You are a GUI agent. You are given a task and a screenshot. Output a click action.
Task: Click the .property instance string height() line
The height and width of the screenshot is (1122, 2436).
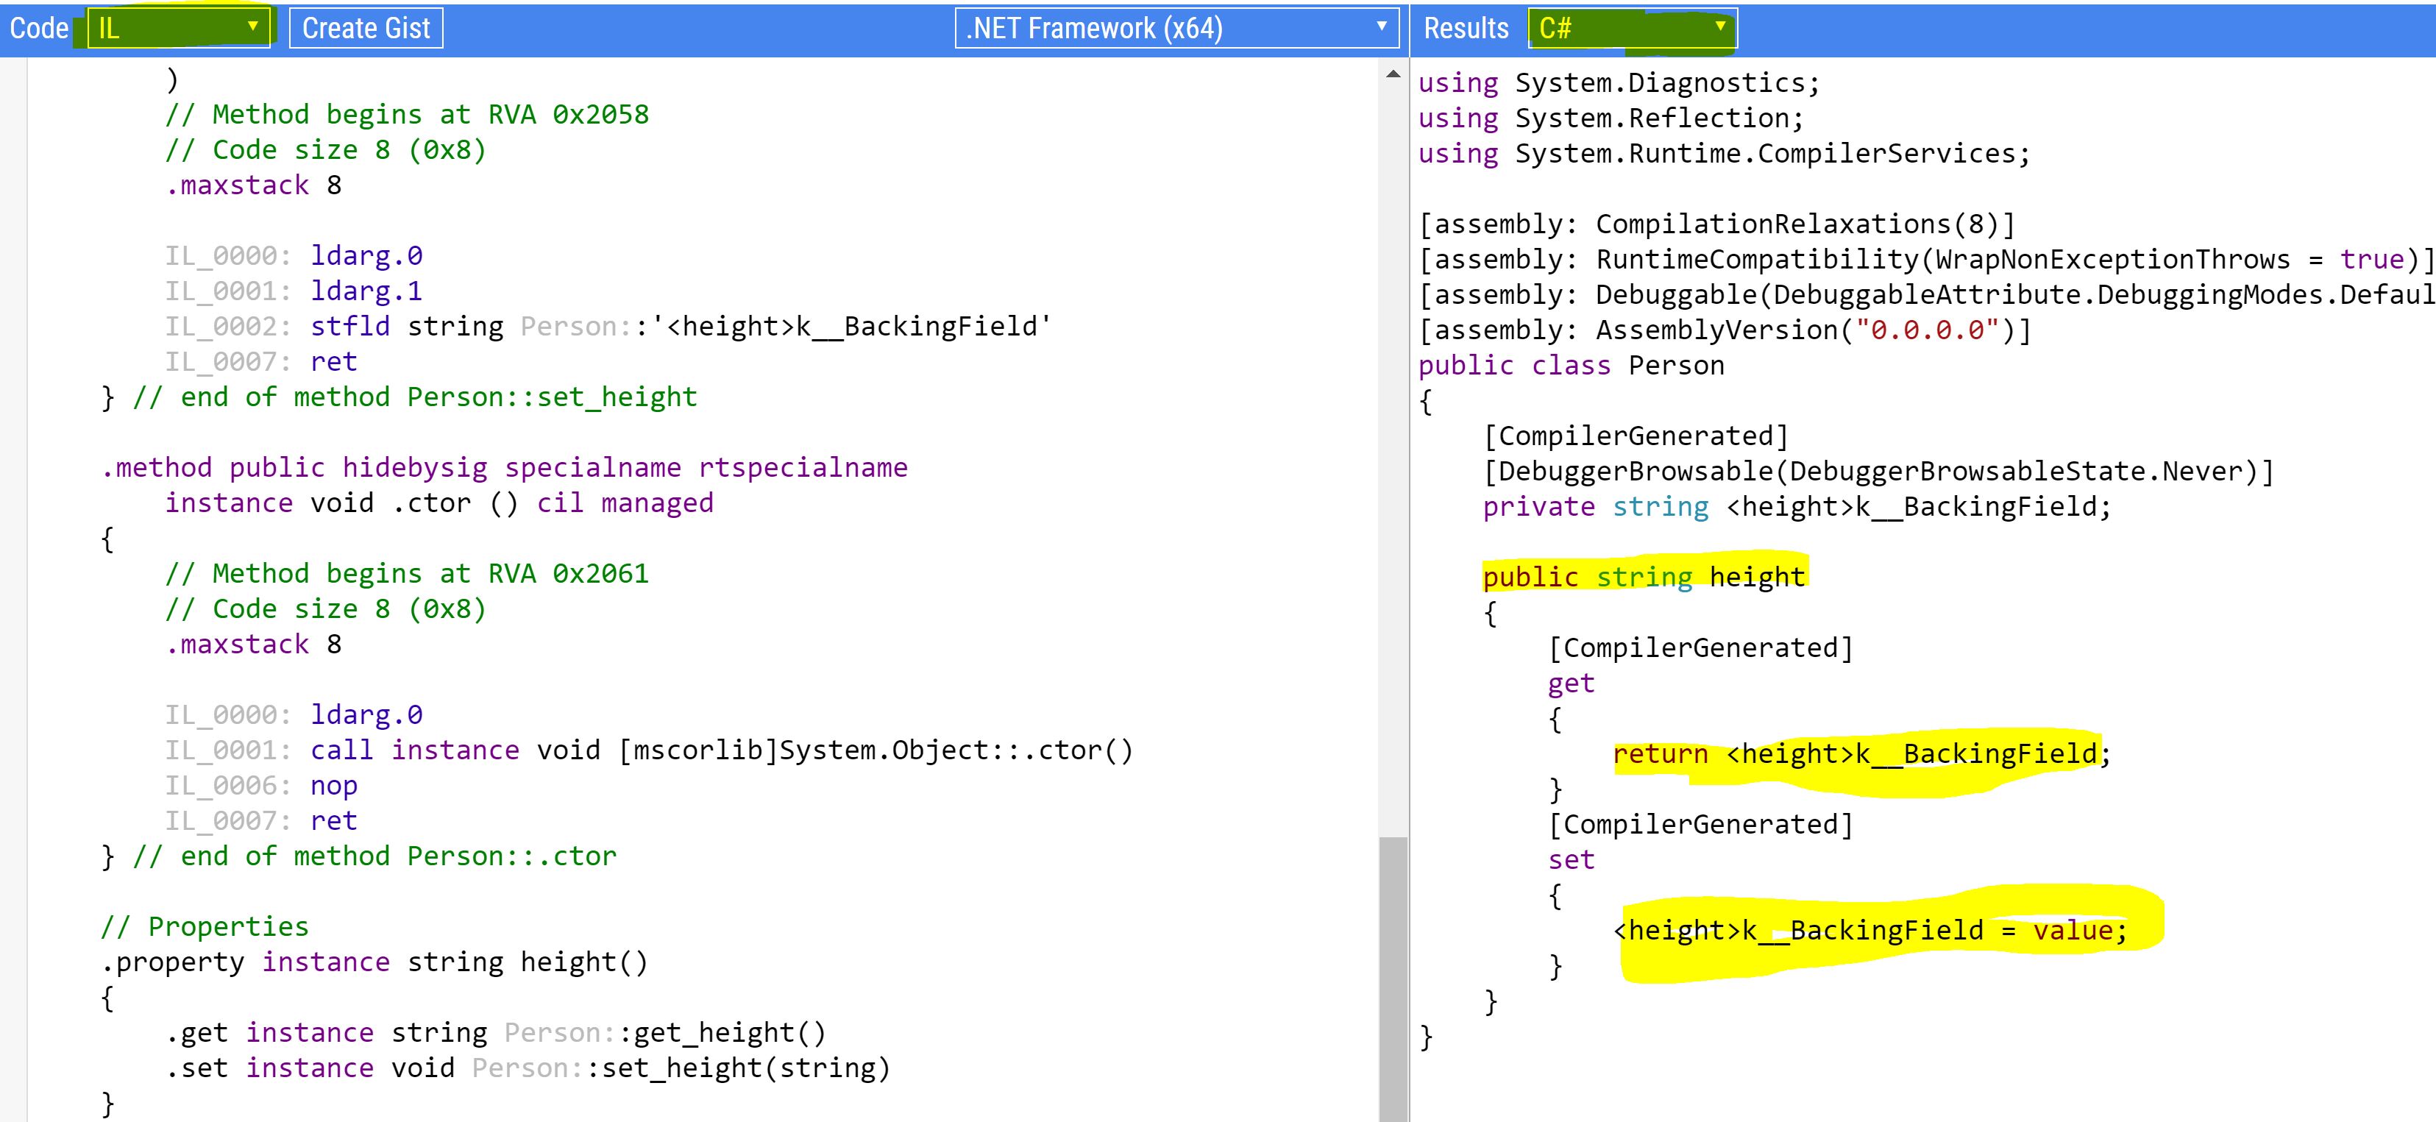pos(374,962)
